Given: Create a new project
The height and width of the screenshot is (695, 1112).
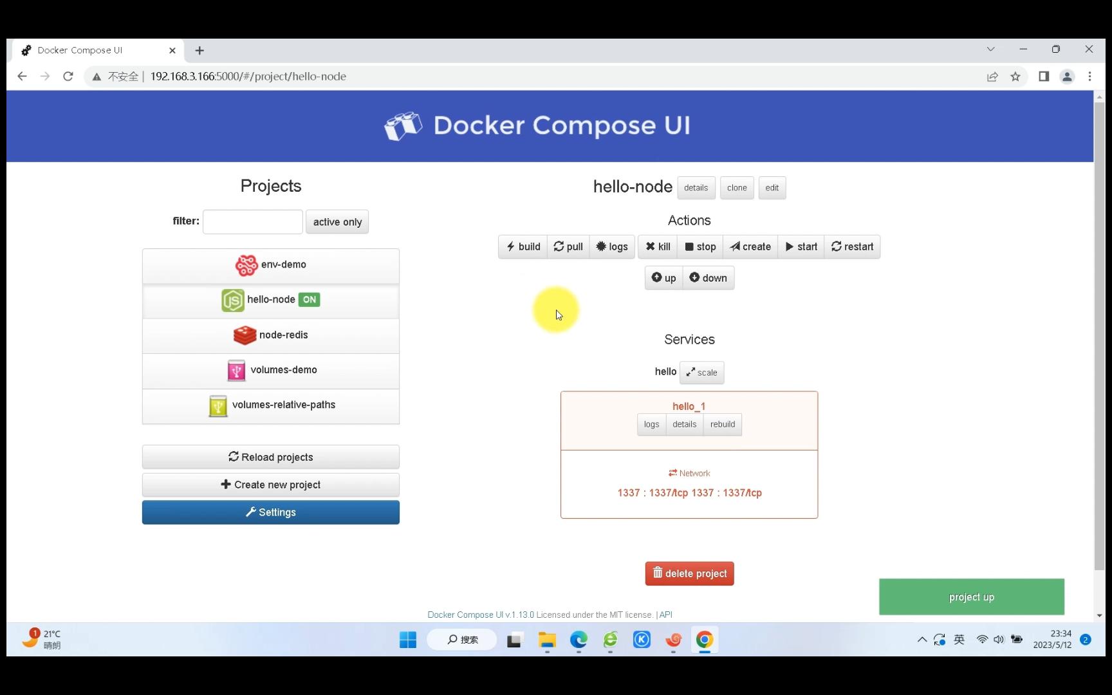Looking at the screenshot, I should (x=271, y=485).
